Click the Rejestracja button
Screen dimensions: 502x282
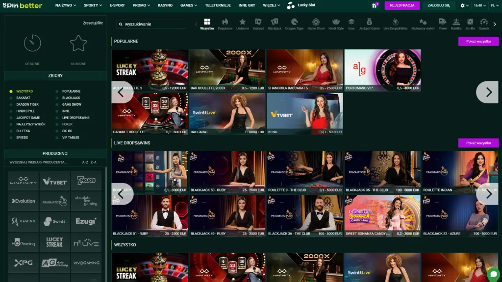click(402, 5)
